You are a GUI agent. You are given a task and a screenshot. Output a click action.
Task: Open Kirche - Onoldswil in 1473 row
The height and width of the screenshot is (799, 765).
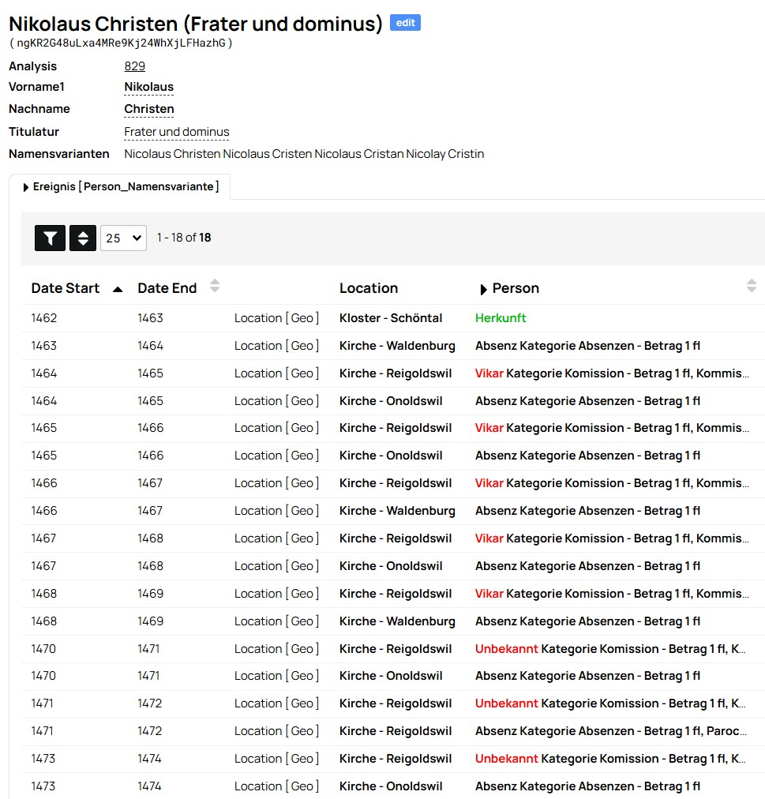[x=391, y=786]
